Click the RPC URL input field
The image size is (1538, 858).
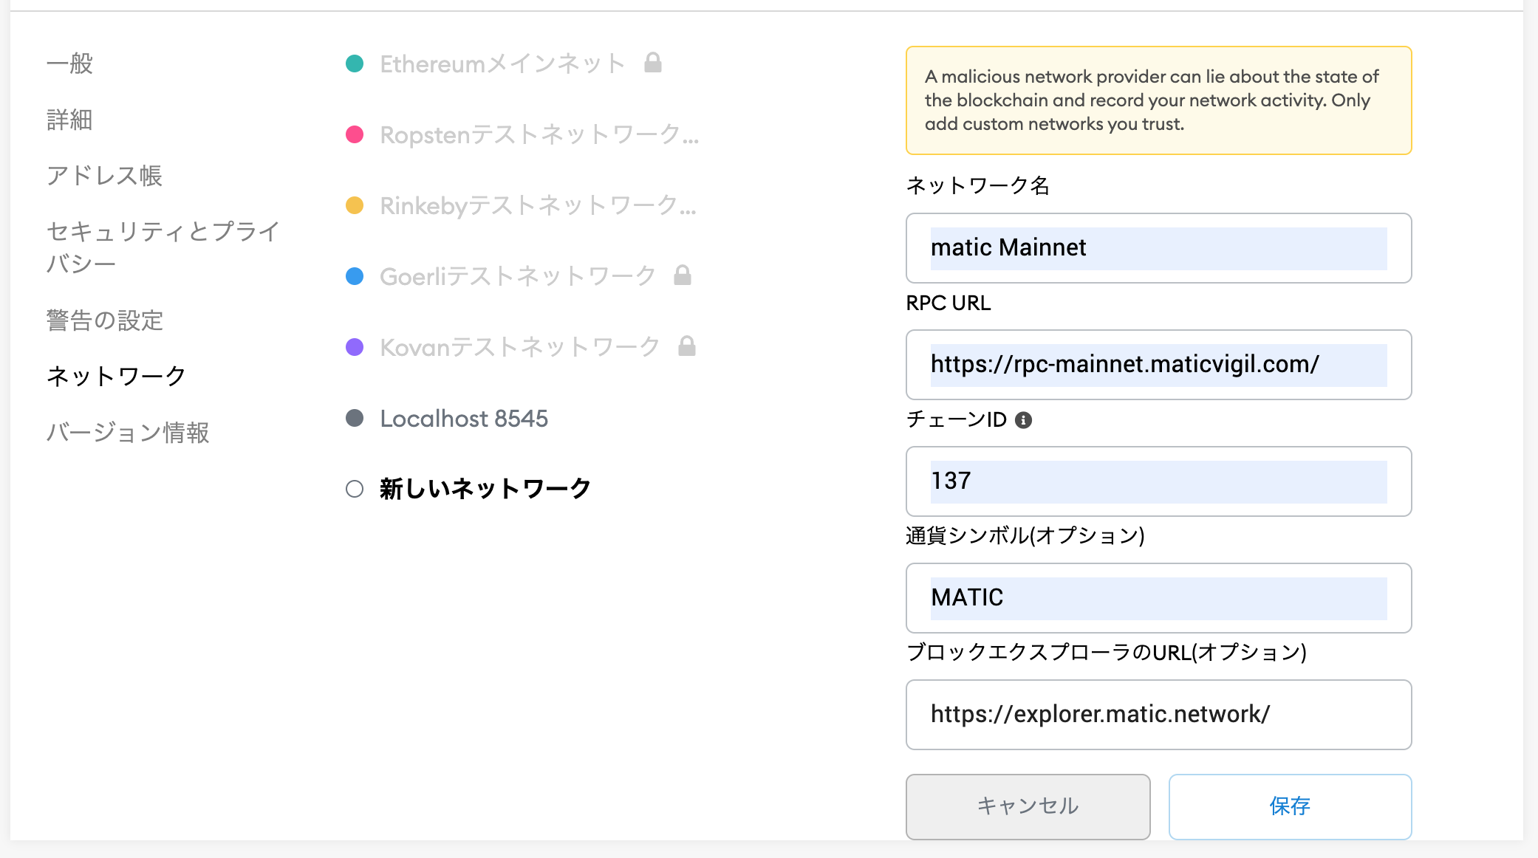[1158, 365]
